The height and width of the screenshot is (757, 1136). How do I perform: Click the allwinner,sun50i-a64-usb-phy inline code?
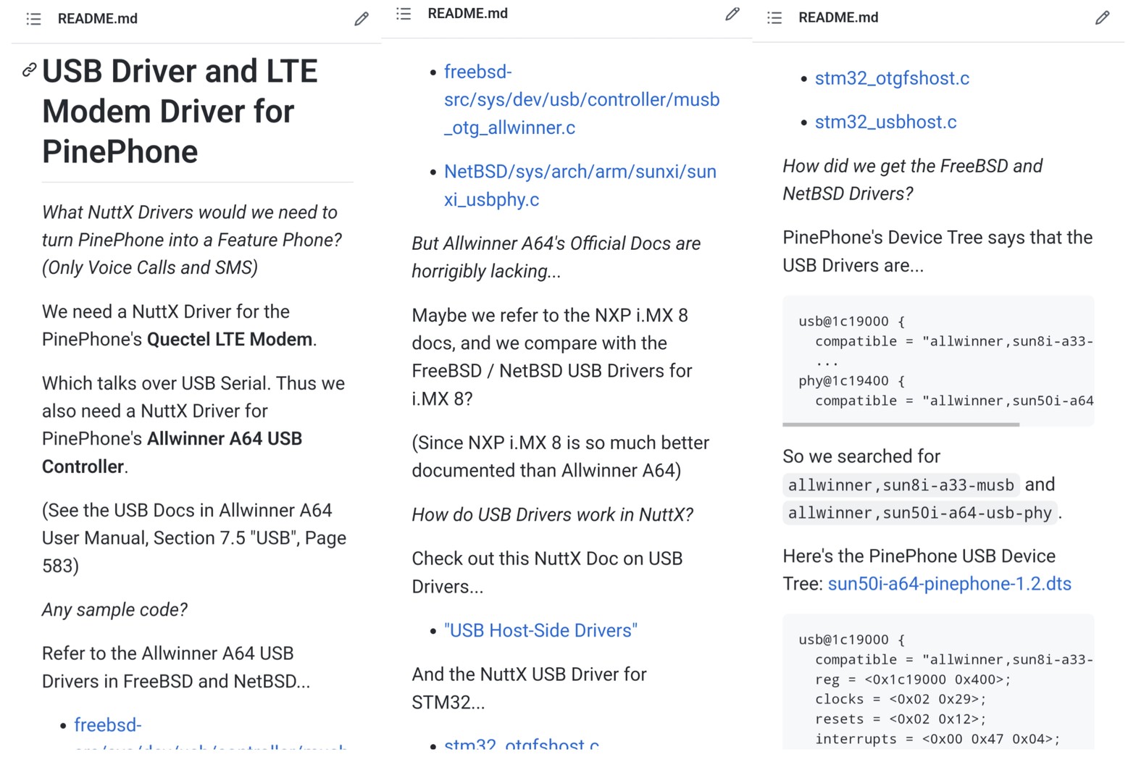pos(919,513)
